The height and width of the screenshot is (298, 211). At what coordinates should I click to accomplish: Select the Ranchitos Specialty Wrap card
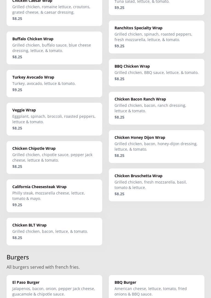[x=156, y=37]
